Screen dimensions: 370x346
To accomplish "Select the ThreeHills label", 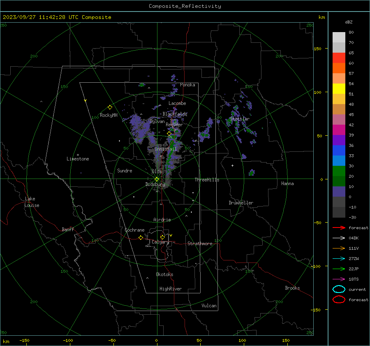I will point(207,180).
